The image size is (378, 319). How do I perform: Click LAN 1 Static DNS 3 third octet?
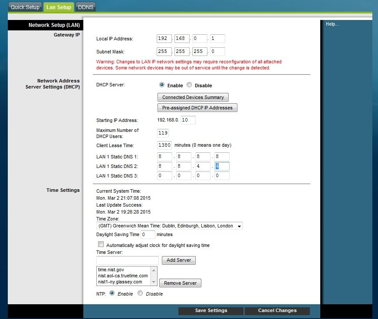point(203,176)
